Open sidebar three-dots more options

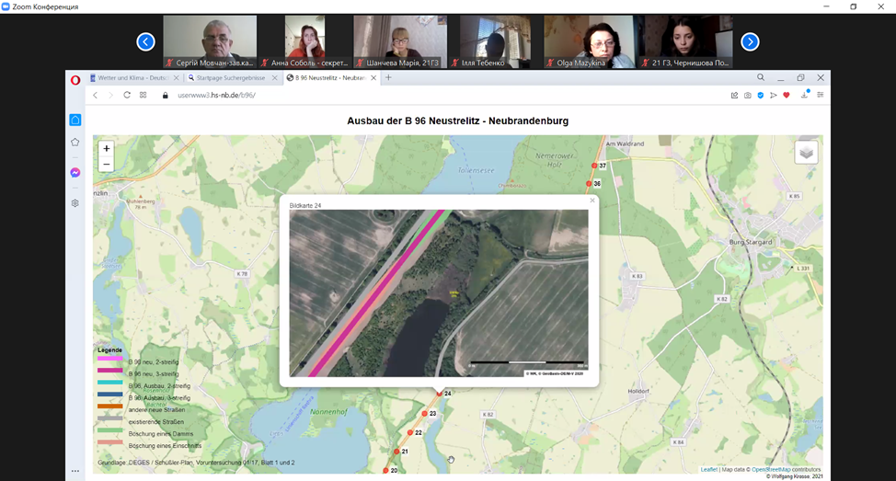click(x=75, y=471)
